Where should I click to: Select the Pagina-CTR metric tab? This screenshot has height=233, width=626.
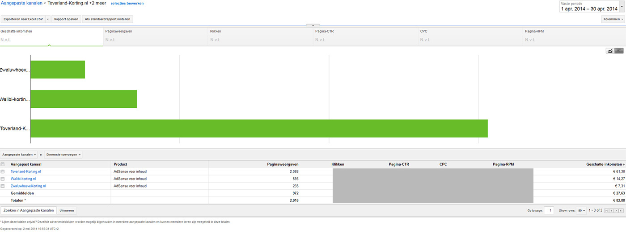tap(366, 37)
